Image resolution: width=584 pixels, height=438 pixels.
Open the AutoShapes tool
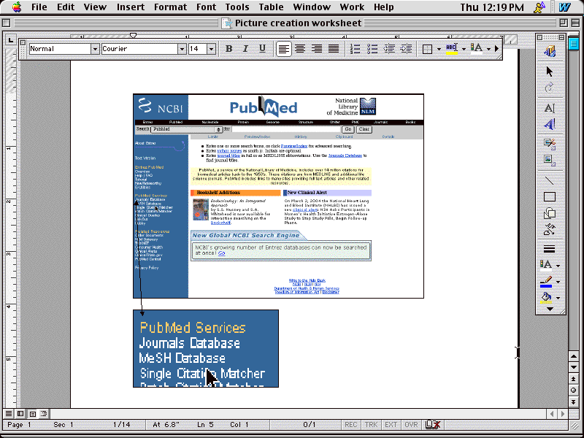coord(550,213)
